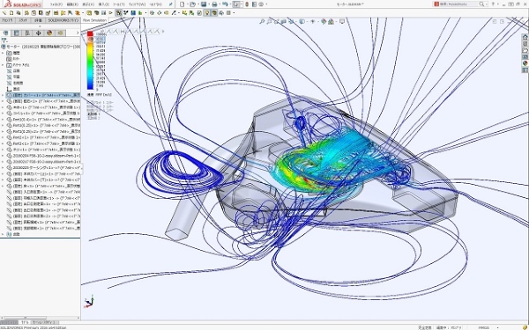
Task: Click the Home icon in right task pane
Action: click(x=525, y=37)
